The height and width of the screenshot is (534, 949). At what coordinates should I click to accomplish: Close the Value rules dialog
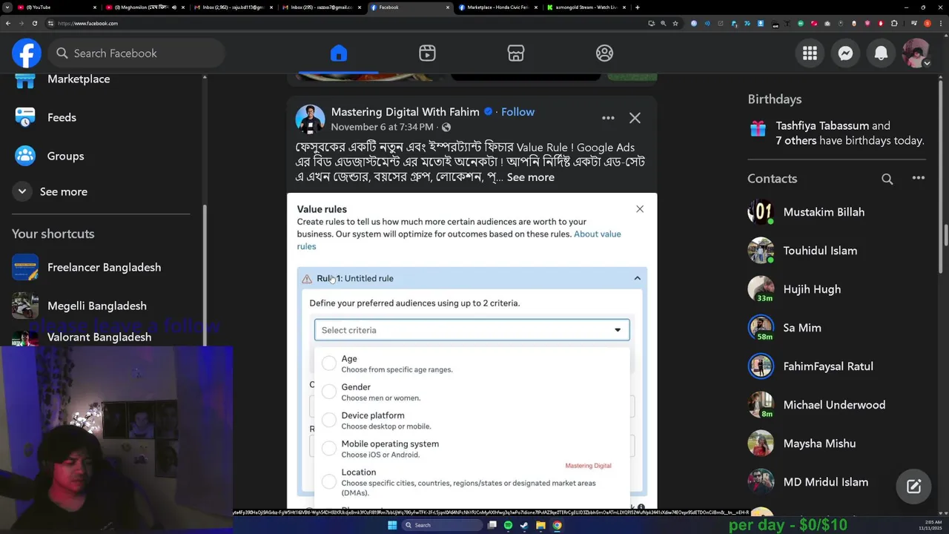click(640, 209)
